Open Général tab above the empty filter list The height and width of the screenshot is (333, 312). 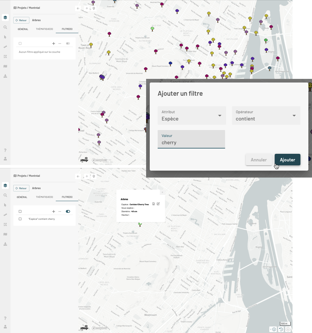(x=23, y=29)
